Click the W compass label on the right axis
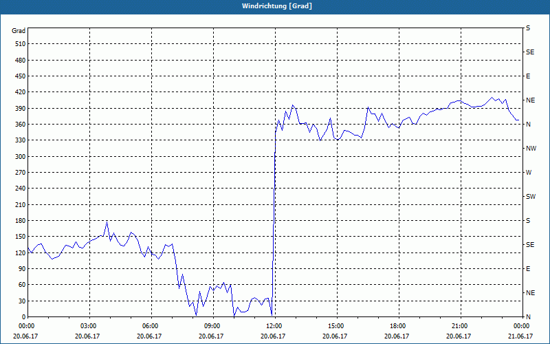Image resolution: width=550 pixels, height=344 pixels. 529,173
